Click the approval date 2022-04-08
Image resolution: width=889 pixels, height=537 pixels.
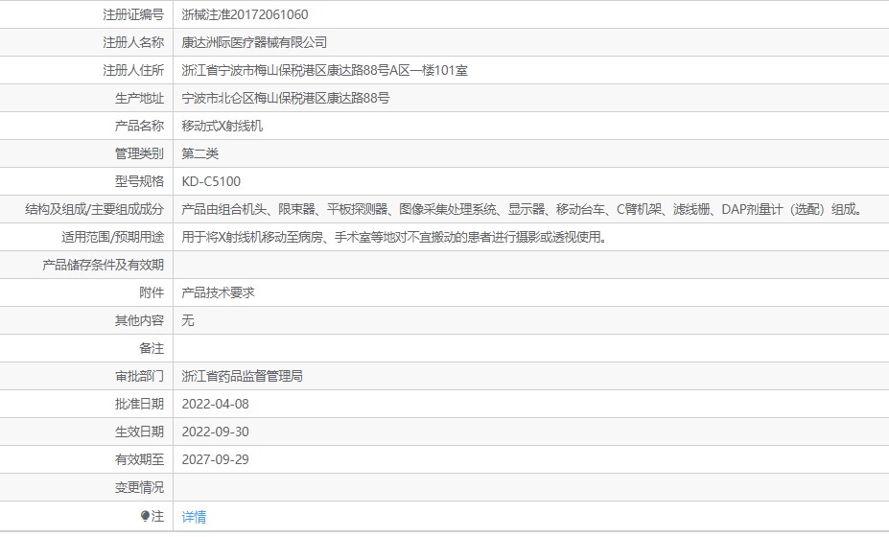[216, 404]
